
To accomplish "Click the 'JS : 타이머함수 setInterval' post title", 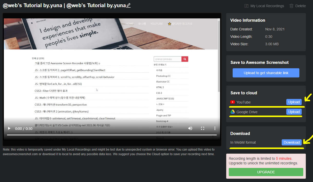I will [75, 118].
